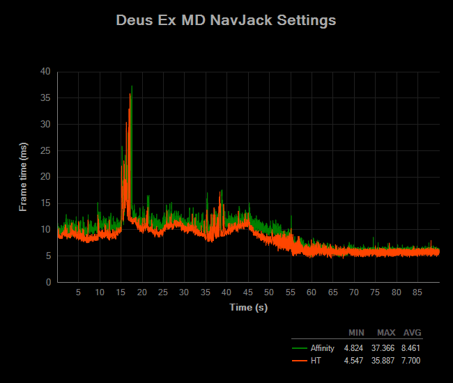This screenshot has width=453, height=383.
Task: Click the y-axis tick label 25
Action: pos(45,150)
